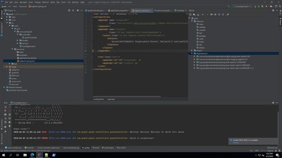Image resolution: width=282 pixels, height=158 pixels.
Task: Click the expand/collapse all icon in Project panel header
Action: (73, 11)
